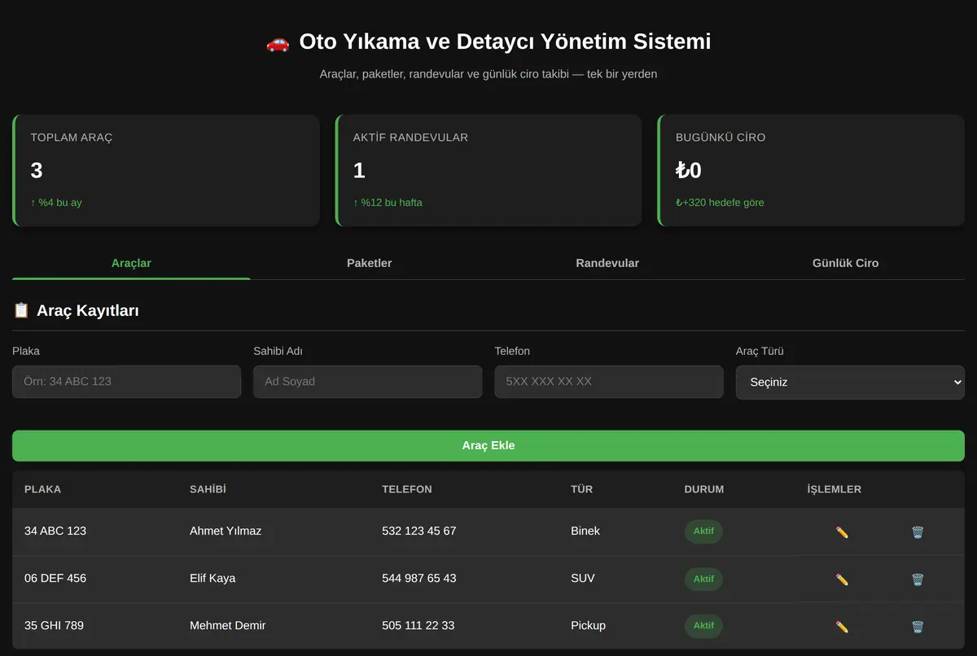Open the Toplam Araç stat card
Screen dimensions: 977x656
point(166,170)
